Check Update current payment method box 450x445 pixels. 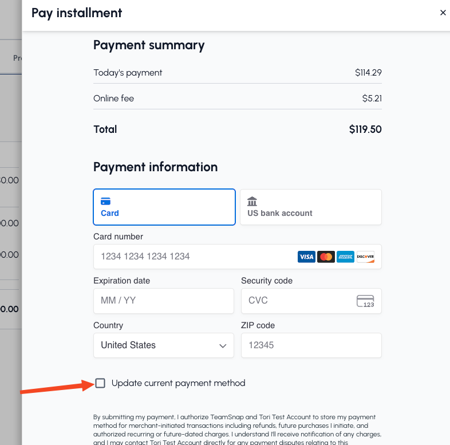click(100, 383)
